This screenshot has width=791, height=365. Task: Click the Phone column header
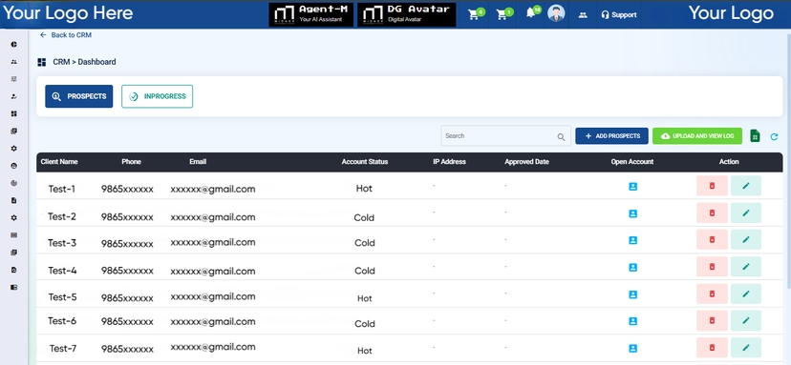131,162
